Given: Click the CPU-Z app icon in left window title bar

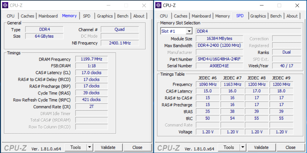Looking at the screenshot, I should point(5,5).
